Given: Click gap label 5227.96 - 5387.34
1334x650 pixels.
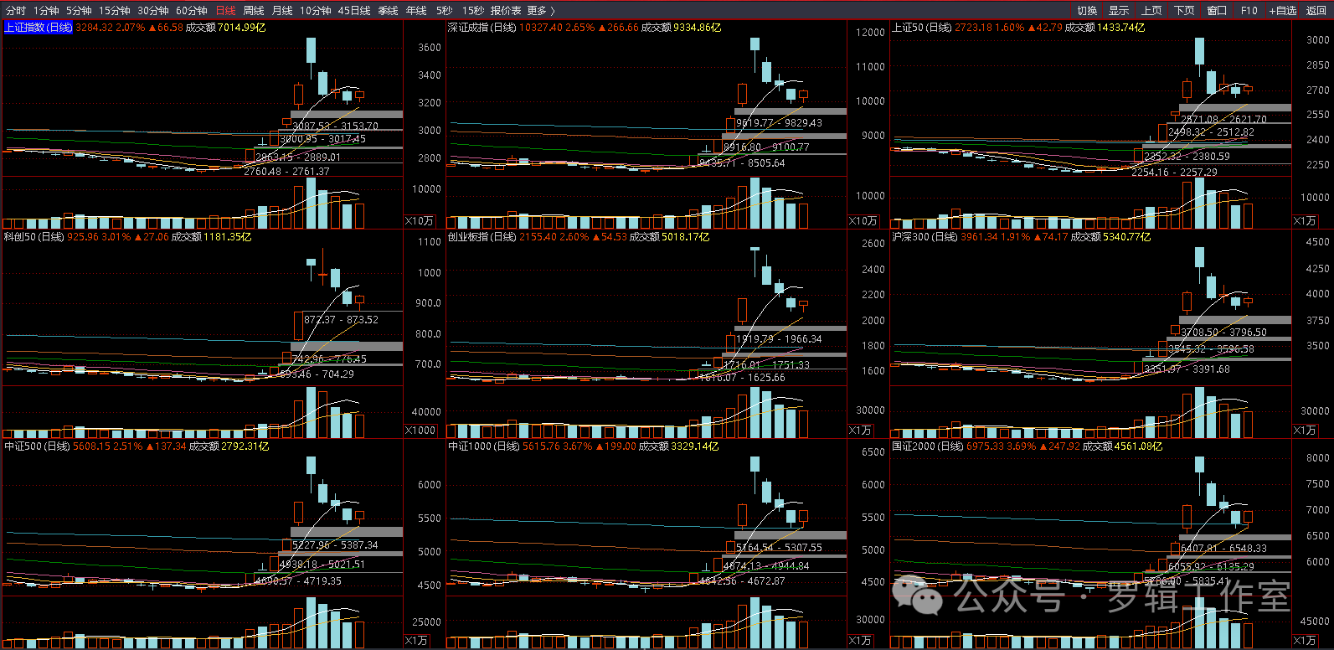Looking at the screenshot, I should [x=335, y=545].
